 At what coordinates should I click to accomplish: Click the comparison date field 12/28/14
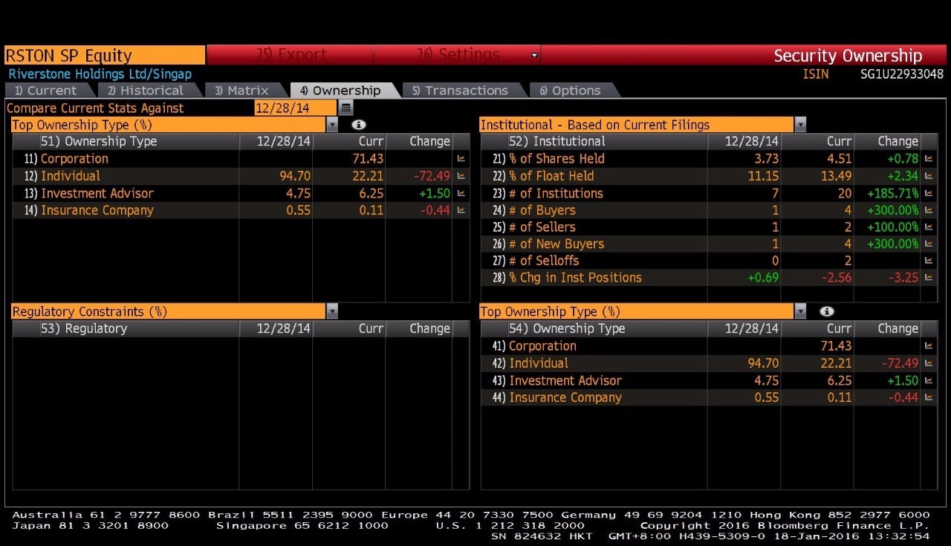click(x=295, y=108)
